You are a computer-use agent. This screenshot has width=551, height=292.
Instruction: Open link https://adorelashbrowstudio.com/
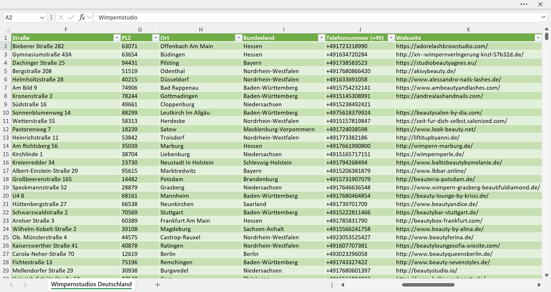click(x=442, y=46)
